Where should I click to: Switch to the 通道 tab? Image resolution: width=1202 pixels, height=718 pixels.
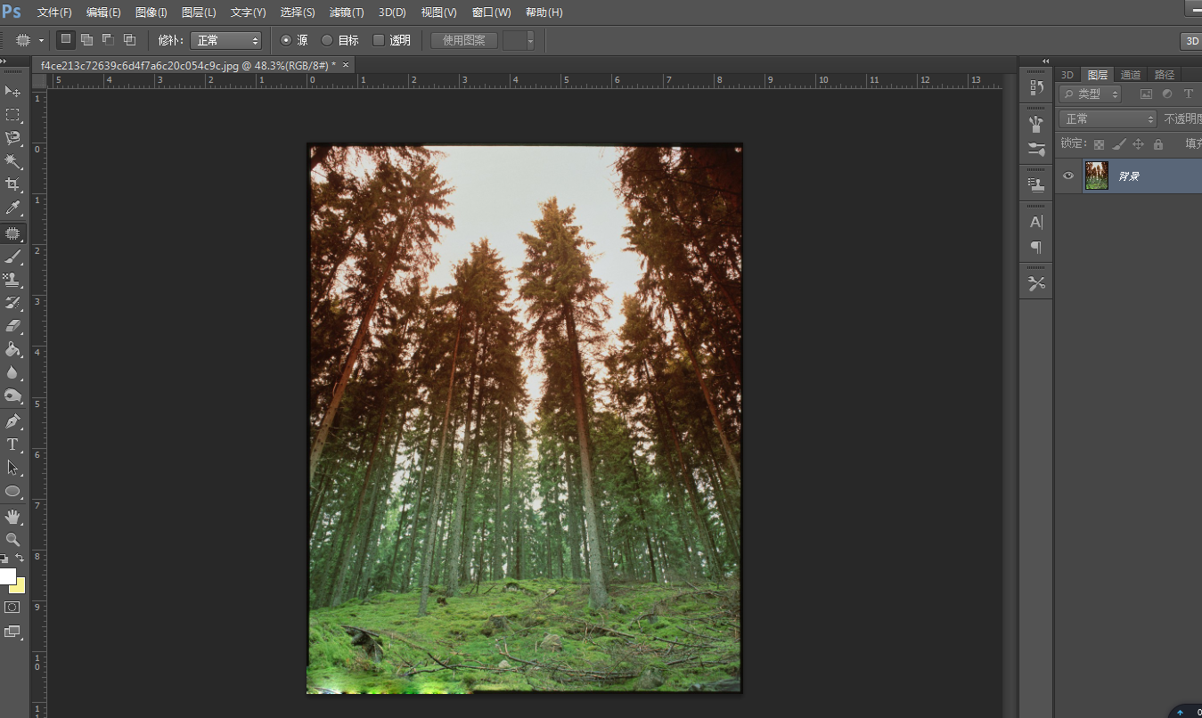pos(1131,75)
